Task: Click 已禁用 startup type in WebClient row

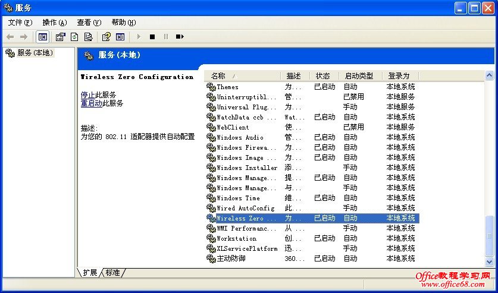Action: click(353, 127)
